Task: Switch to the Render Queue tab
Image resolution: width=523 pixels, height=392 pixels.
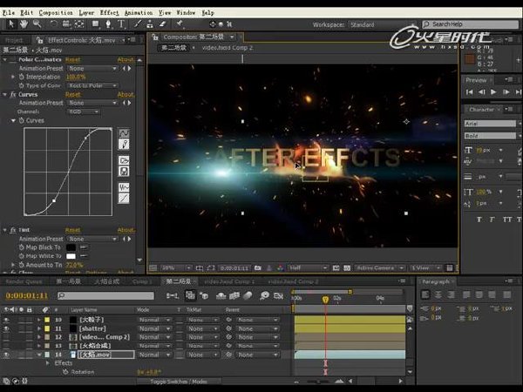Action: pos(24,281)
